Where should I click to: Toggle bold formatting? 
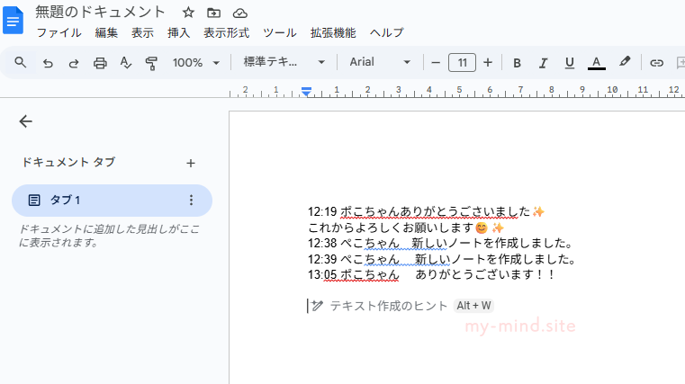point(517,63)
